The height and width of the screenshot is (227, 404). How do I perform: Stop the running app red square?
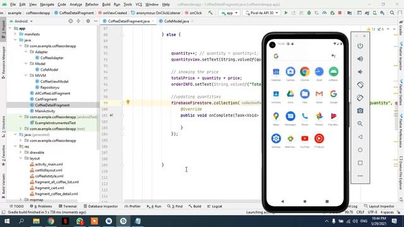[340, 13]
